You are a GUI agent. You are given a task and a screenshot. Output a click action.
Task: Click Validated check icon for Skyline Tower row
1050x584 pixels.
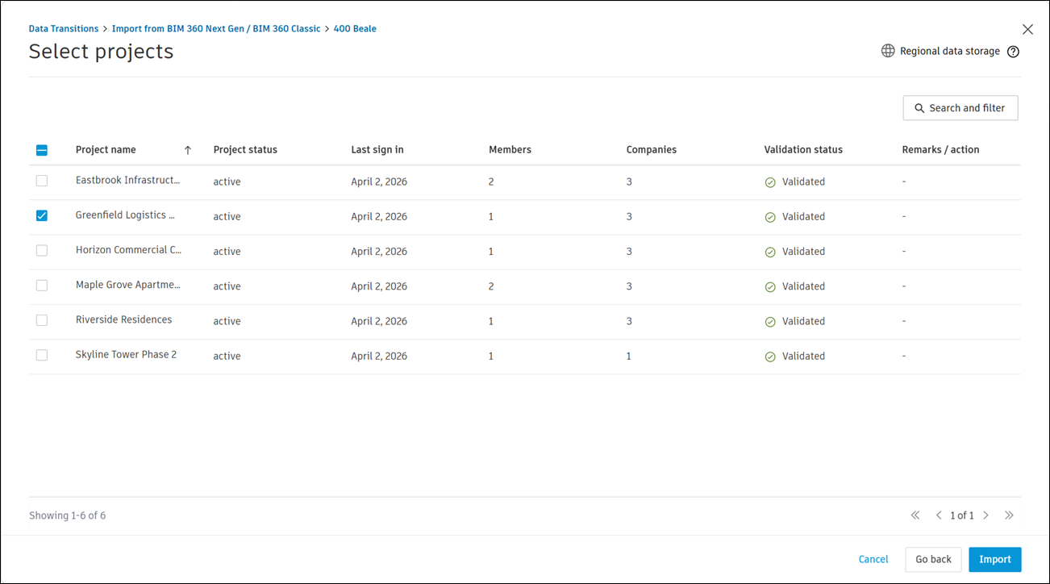pos(770,356)
